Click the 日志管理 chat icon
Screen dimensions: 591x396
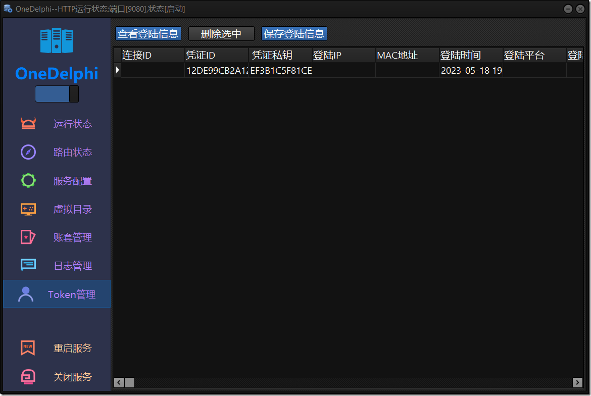pos(28,265)
